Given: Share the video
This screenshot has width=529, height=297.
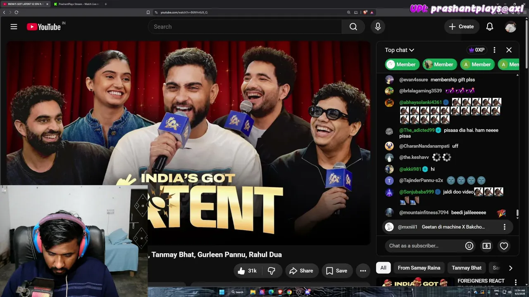Looking at the screenshot, I should (x=301, y=271).
